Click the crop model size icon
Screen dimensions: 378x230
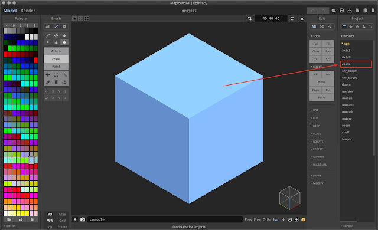coord(250,18)
